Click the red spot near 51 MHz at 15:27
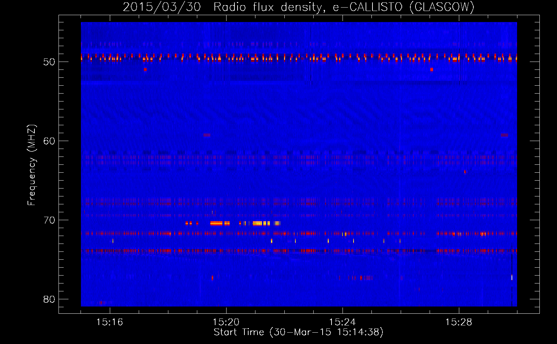 pos(432,69)
